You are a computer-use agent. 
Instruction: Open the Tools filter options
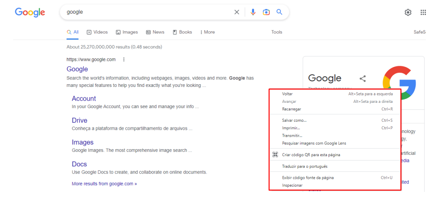pos(277,32)
